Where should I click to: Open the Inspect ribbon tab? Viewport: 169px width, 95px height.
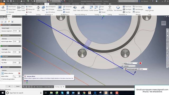tap(36, 4)
